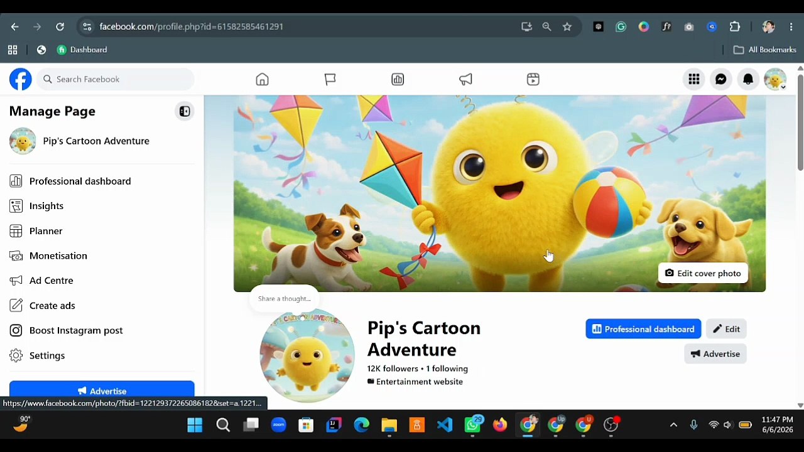The height and width of the screenshot is (452, 804).
Task: Click the Edit page button
Action: pyautogui.click(x=726, y=329)
